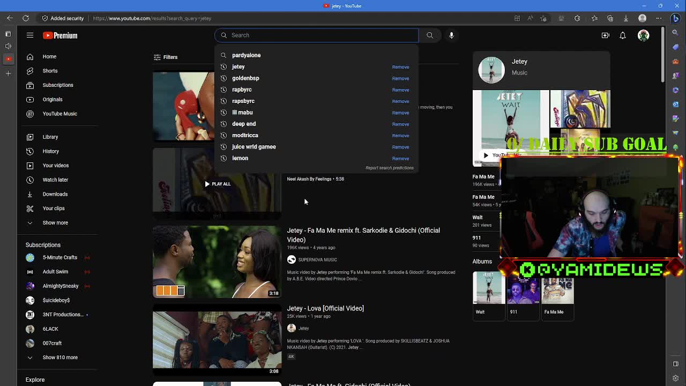
Task: Remove 'jetey' from search history
Action: click(x=400, y=67)
